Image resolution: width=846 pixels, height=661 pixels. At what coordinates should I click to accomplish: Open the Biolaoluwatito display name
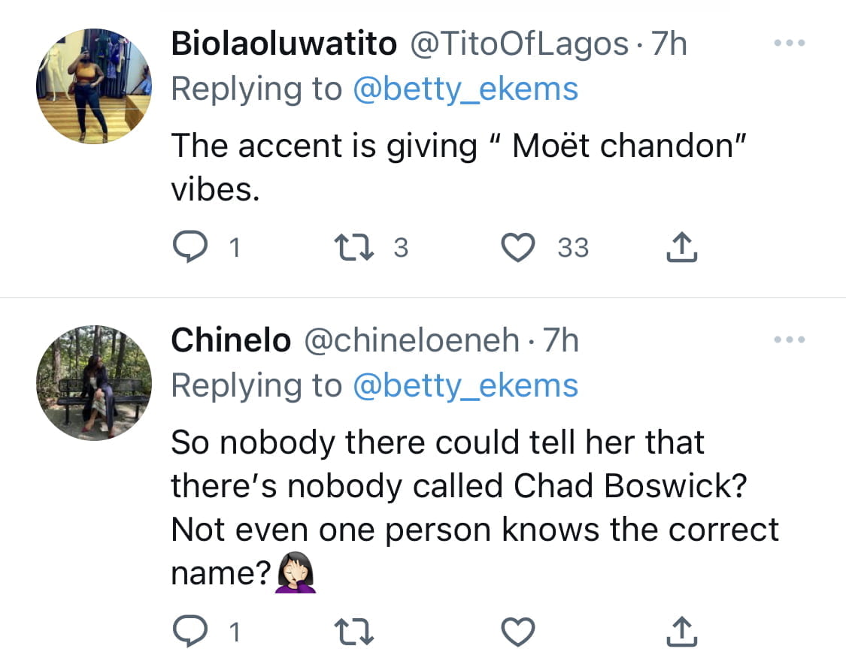[x=284, y=44]
